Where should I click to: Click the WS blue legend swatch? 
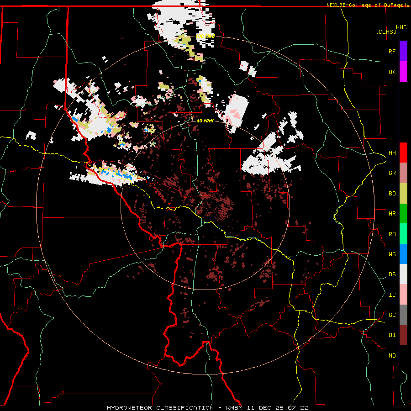point(403,254)
